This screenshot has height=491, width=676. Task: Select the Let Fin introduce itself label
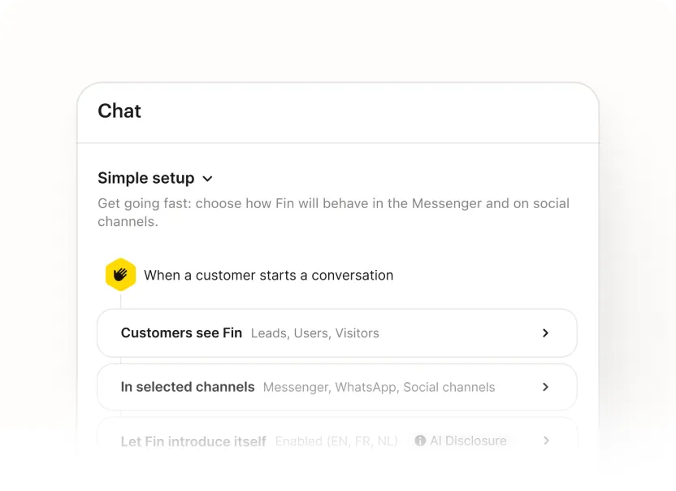(193, 441)
